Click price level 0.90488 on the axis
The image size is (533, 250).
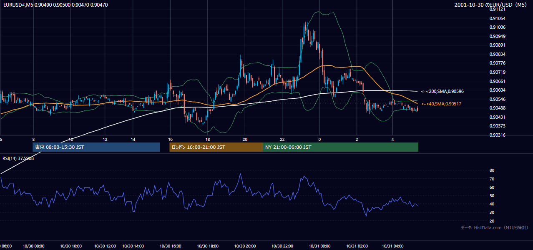[x=497, y=108]
